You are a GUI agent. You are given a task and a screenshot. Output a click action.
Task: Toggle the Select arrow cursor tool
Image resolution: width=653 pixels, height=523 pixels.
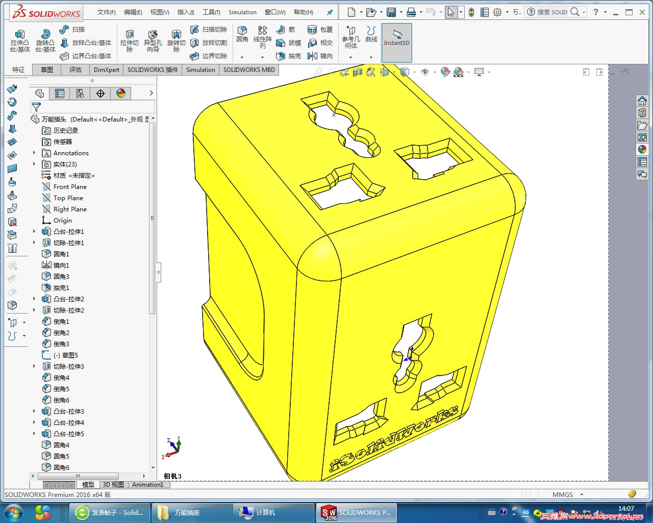[x=450, y=12]
